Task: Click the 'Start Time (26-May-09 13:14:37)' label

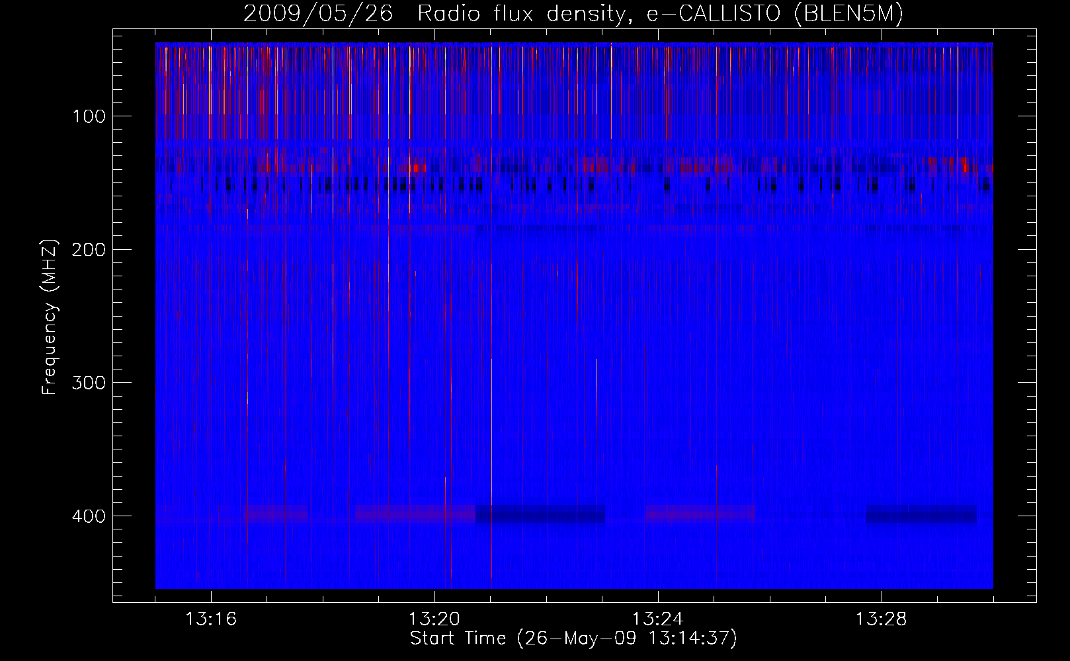Action: (x=573, y=639)
